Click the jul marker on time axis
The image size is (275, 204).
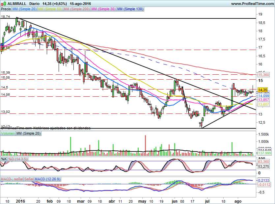pos(207,201)
